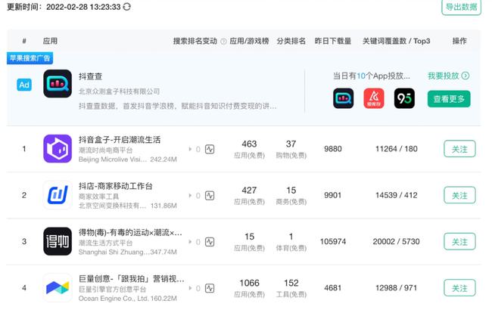Viewport: 492px width, 310px height.
Task: Open trend chart icon for 抖店
Action: click(x=210, y=196)
